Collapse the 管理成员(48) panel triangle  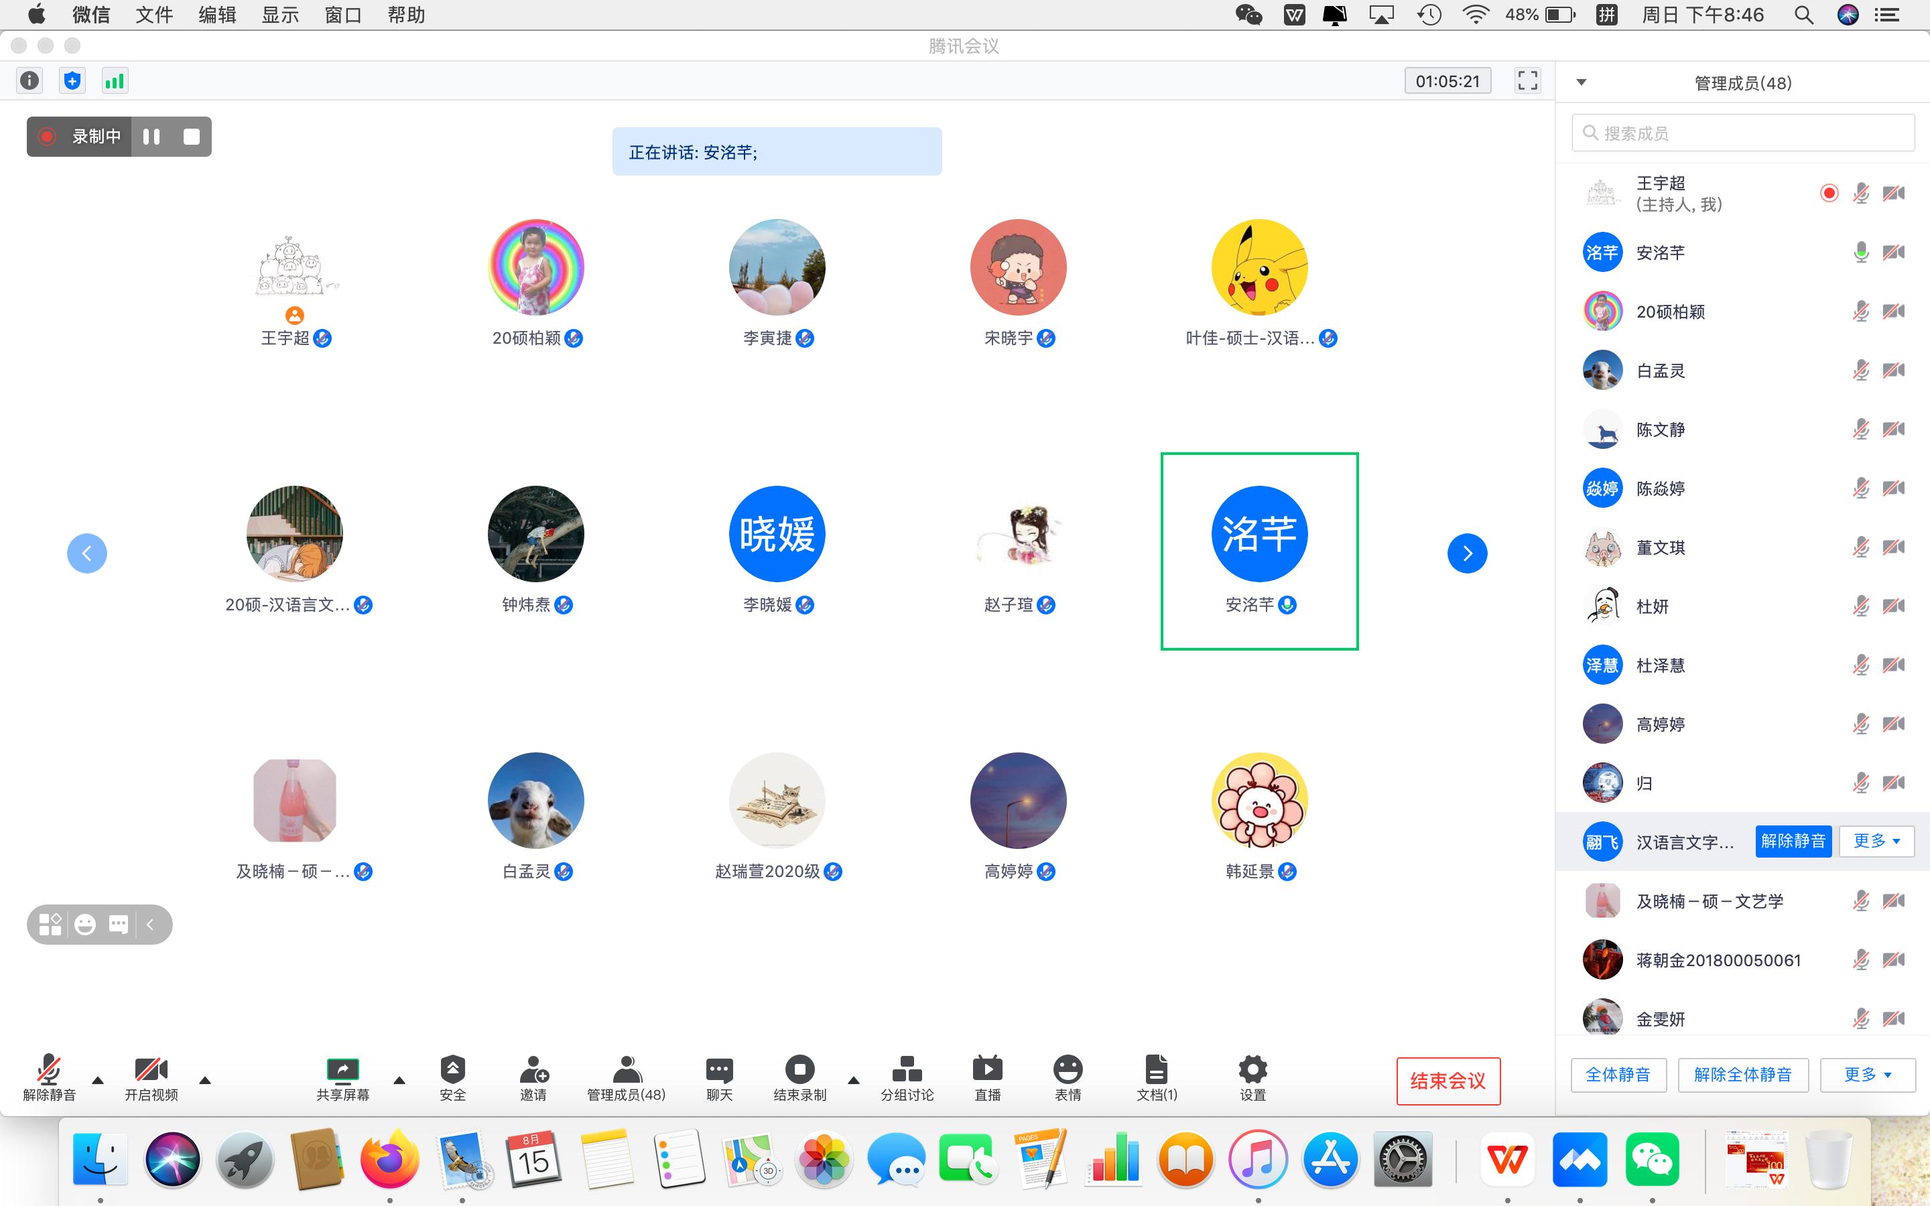click(1582, 82)
